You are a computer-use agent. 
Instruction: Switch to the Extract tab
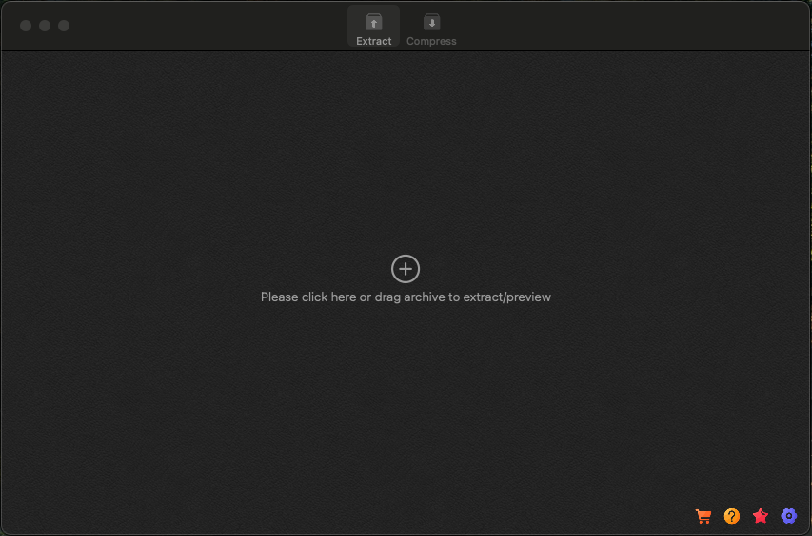click(373, 27)
